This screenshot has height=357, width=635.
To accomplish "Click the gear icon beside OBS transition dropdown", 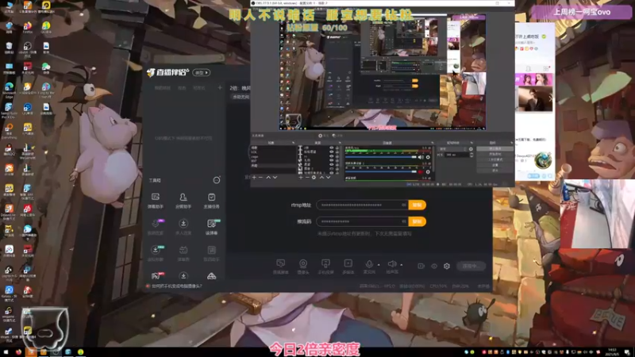I will 471,149.
